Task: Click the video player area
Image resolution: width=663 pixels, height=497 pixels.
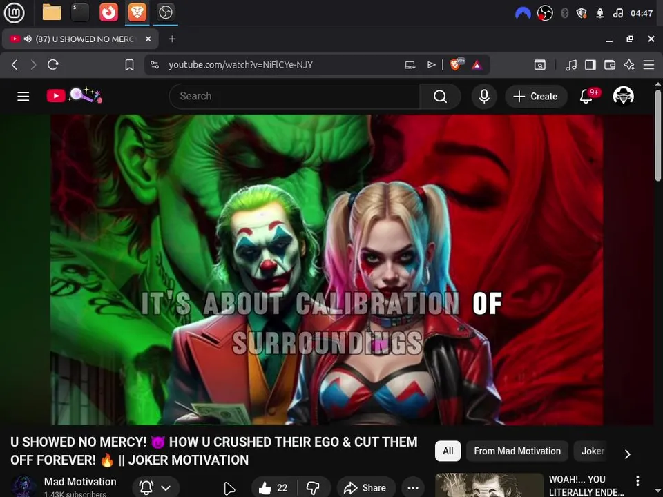Action: coord(327,270)
